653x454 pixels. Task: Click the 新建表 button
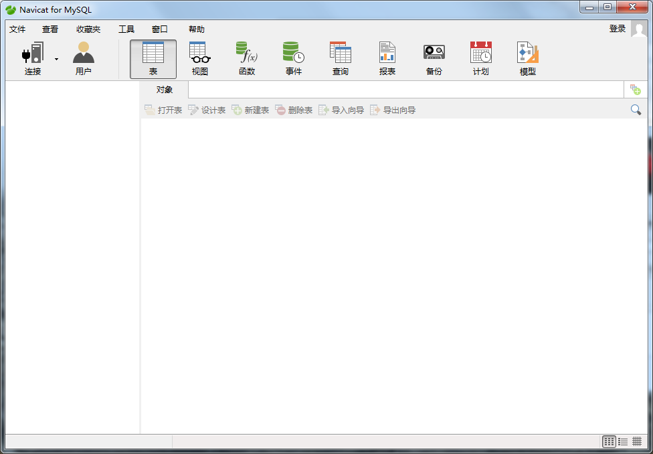pyautogui.click(x=250, y=110)
